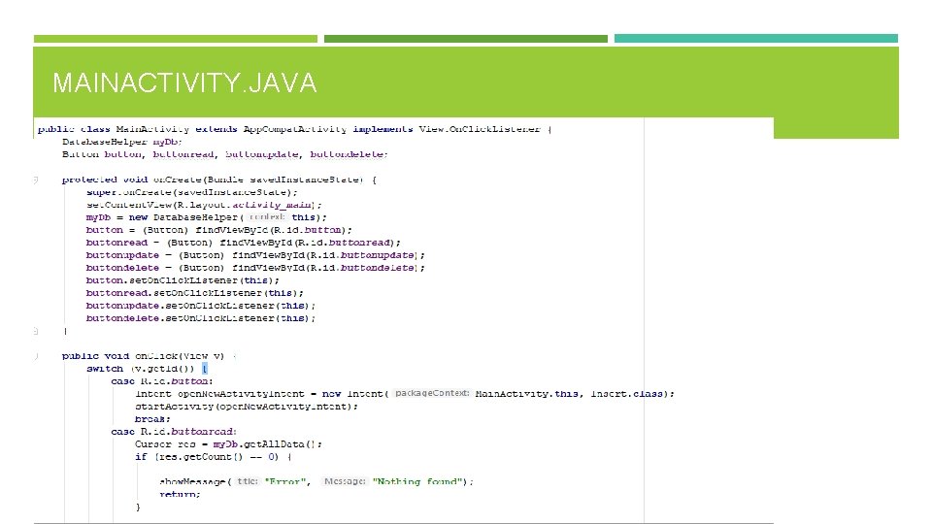Click the switch (v.getId()) line
Image resolution: width=932 pixels, height=524 pixels.
147,369
